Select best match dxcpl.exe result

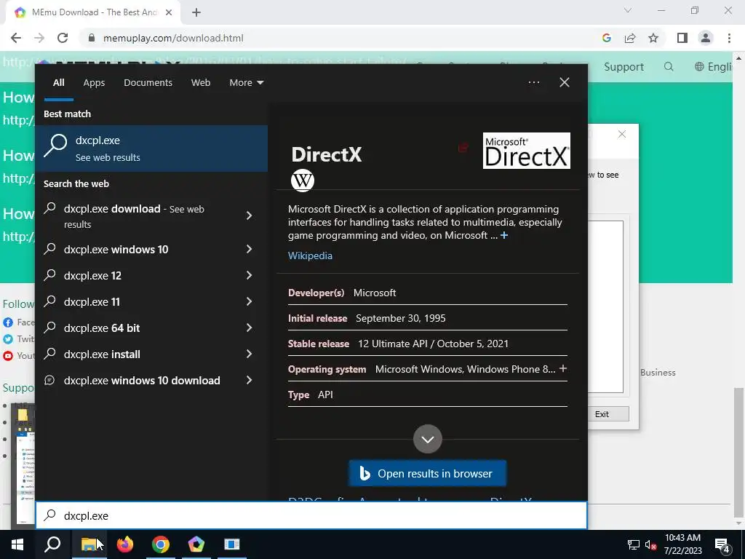point(151,148)
